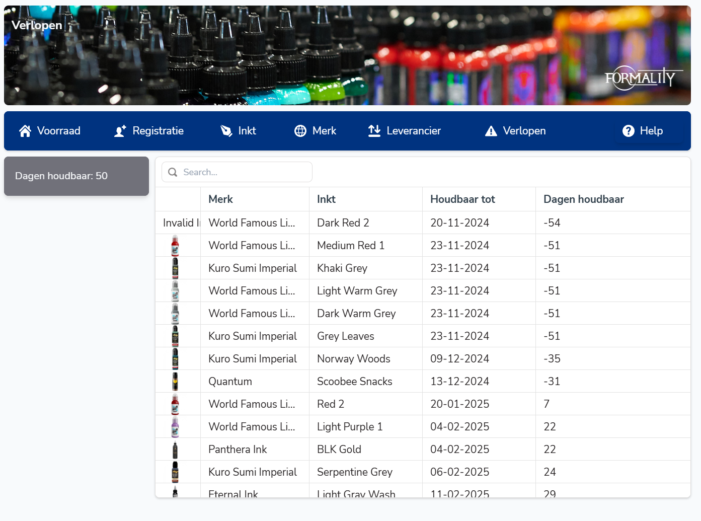Click the broken 'Invalid' image in the Dark Red 2 row
Screen dimensions: 701x521
coord(182,223)
